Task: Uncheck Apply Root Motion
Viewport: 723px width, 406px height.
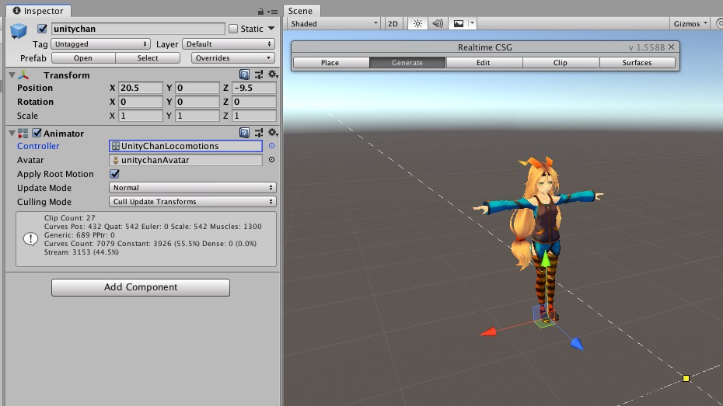Action: 114,174
